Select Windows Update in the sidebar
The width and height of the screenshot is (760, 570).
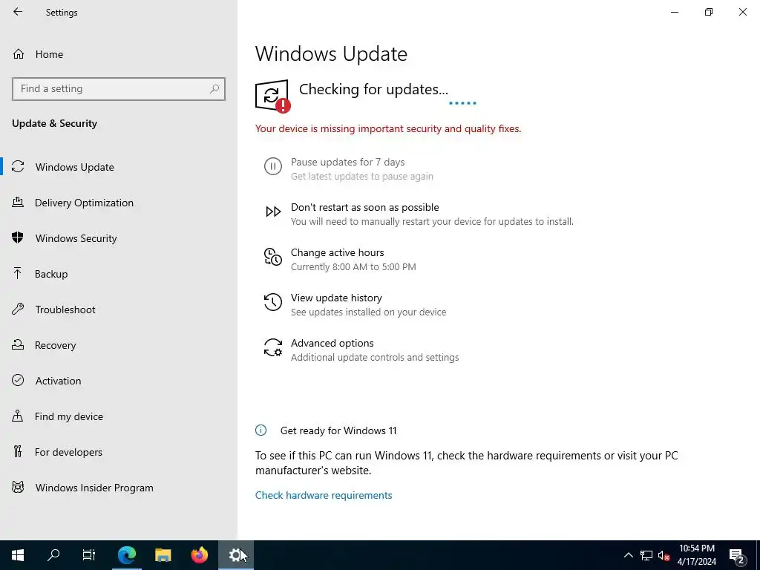click(x=119, y=167)
